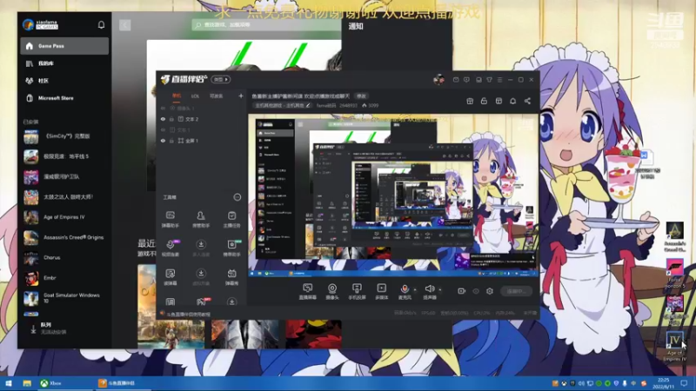Screen dimensions: 696x391
Task: Click the share icon in companion header
Action: pos(527,101)
